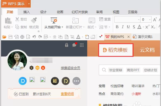Expand the Paste (粘贴) dropdown arrow
The width and height of the screenshot is (161, 106).
tap(12, 27)
